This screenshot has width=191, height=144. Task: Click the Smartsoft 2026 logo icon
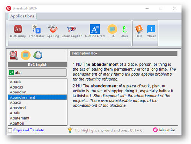(9, 8)
